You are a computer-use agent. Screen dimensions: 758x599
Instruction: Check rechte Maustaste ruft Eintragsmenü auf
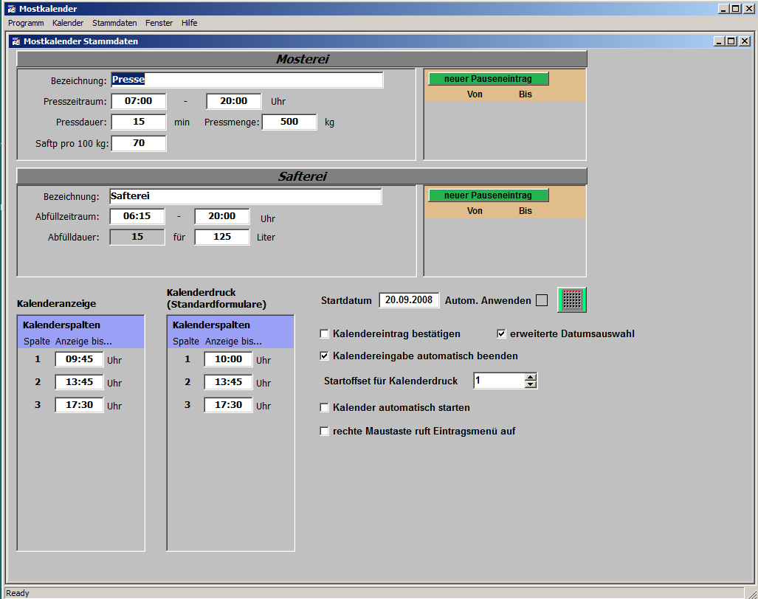coord(324,431)
